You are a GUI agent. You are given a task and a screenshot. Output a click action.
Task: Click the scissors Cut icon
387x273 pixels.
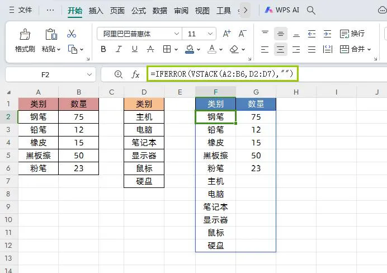coord(72,34)
